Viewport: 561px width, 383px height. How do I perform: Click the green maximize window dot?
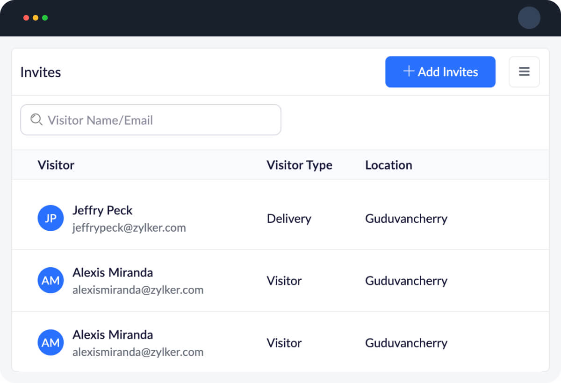(45, 18)
